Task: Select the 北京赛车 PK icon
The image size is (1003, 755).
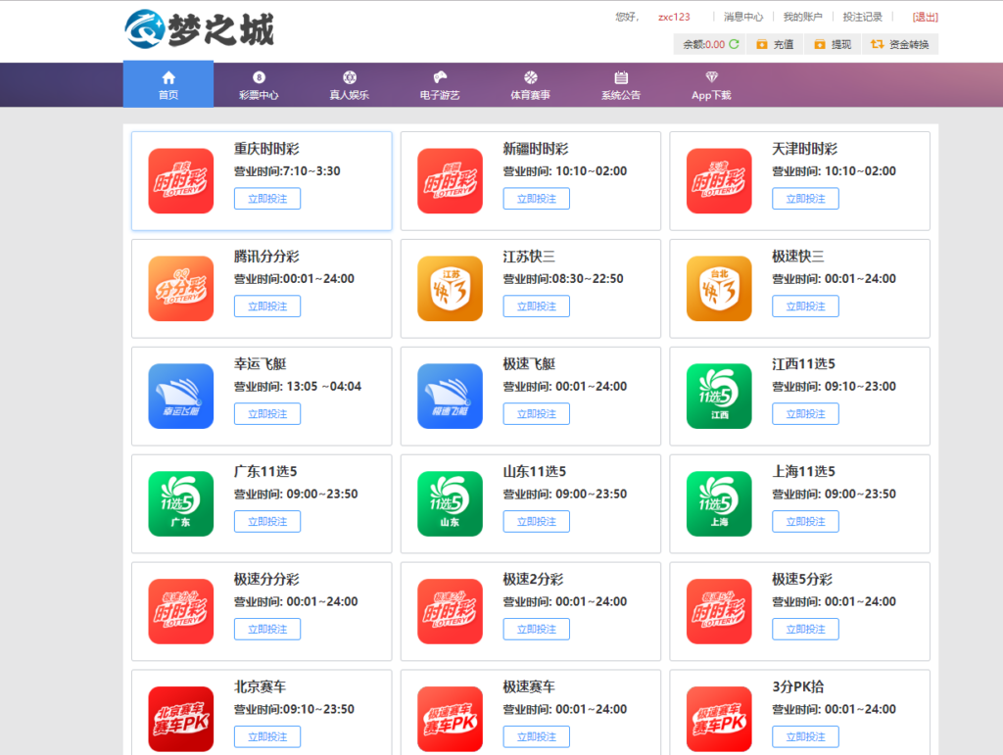Action: [180, 718]
